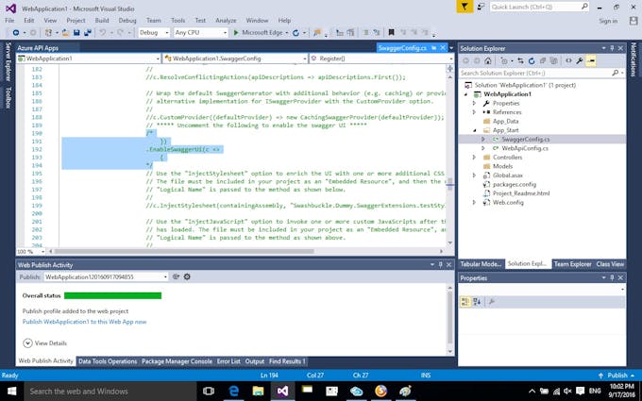
Task: Switch to Package Manager Console tab
Action: pyautogui.click(x=177, y=361)
